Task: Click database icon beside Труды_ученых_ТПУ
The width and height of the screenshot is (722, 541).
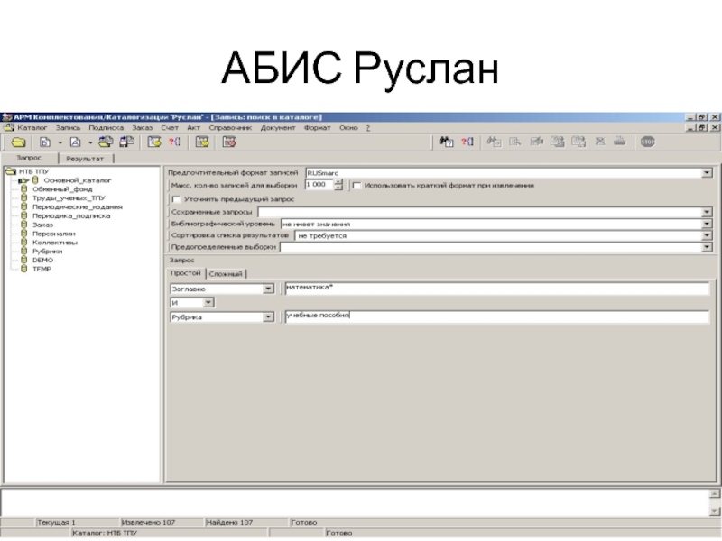Action: click(x=24, y=197)
